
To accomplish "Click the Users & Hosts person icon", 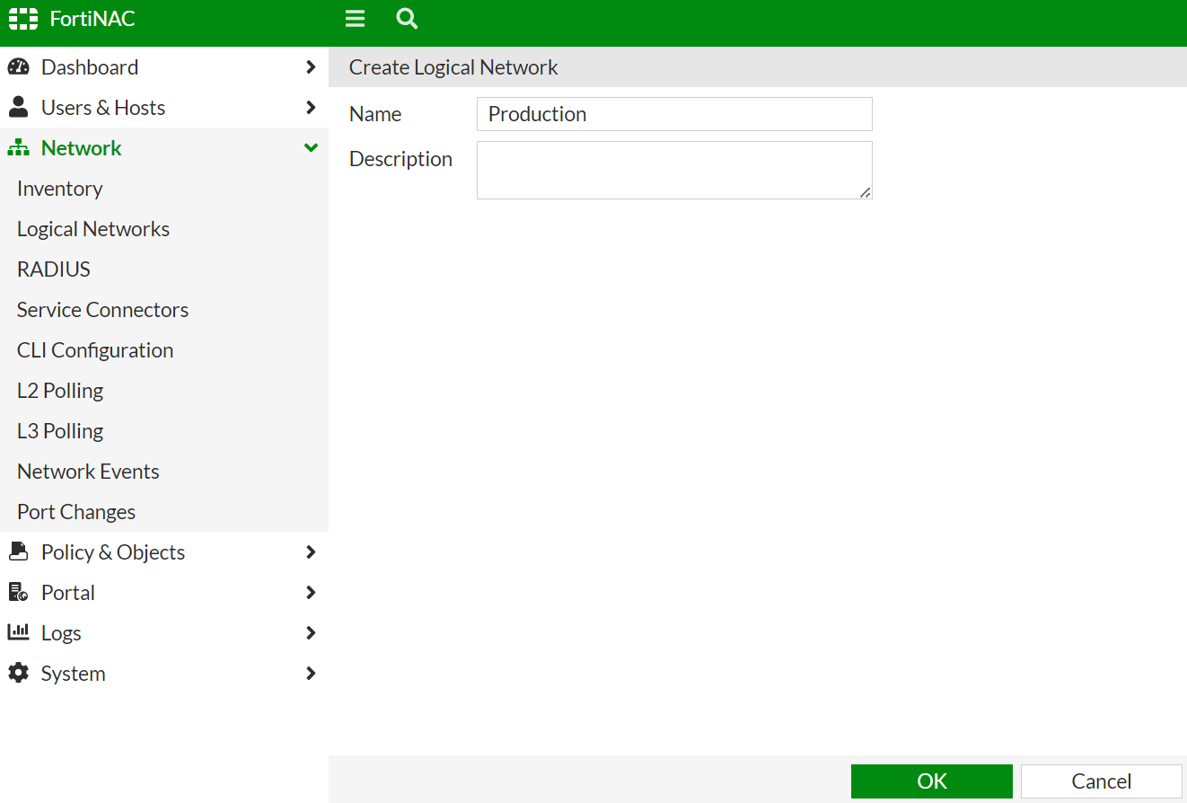I will click(x=19, y=107).
